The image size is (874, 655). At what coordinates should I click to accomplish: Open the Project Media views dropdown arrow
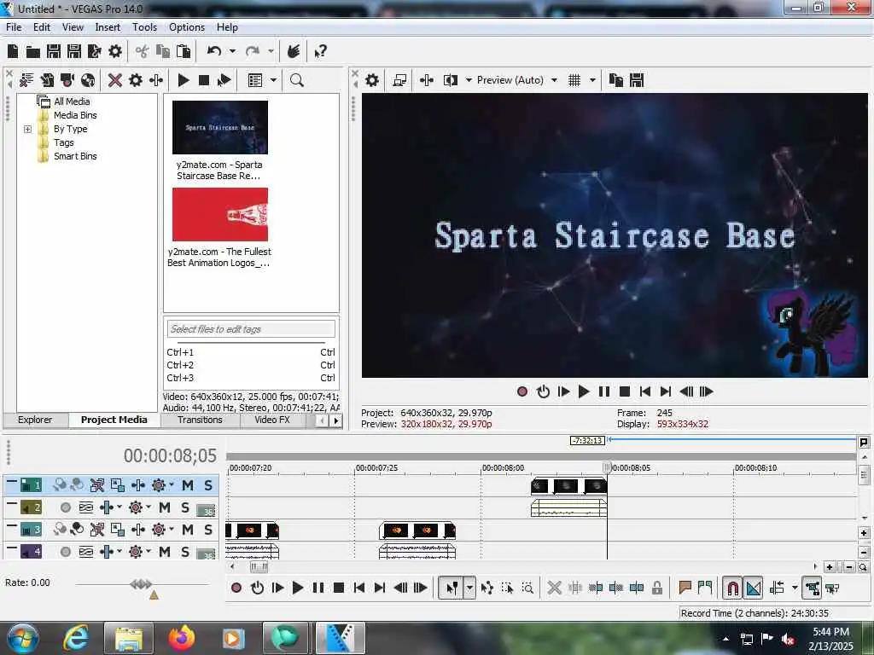pyautogui.click(x=273, y=80)
